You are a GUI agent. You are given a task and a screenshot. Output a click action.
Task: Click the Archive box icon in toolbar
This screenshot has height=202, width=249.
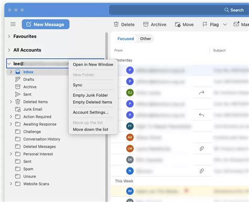point(146,24)
